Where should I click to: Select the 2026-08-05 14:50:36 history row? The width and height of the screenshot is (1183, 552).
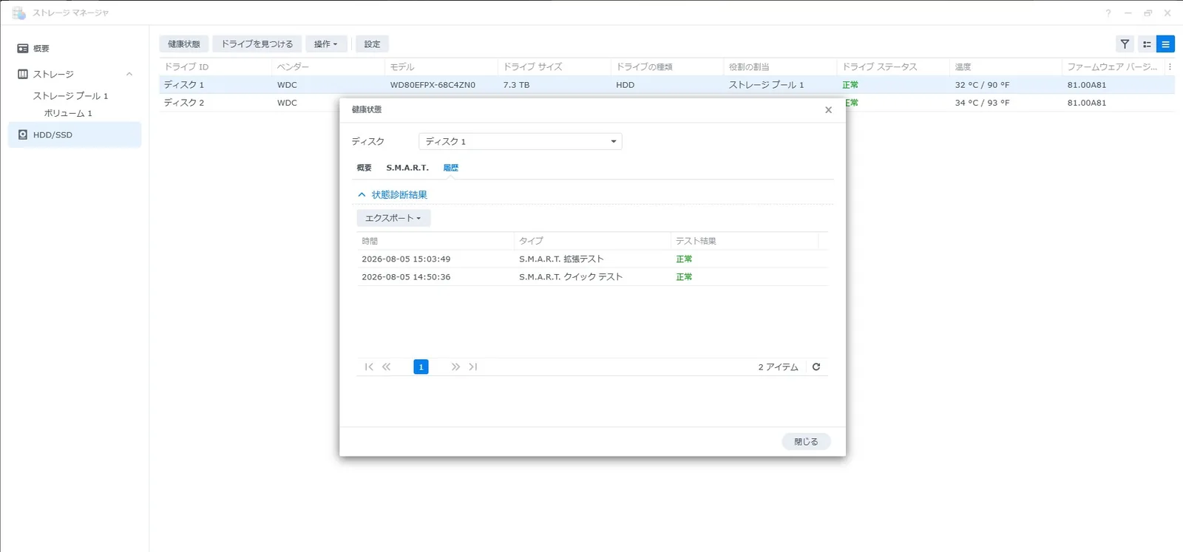point(592,277)
